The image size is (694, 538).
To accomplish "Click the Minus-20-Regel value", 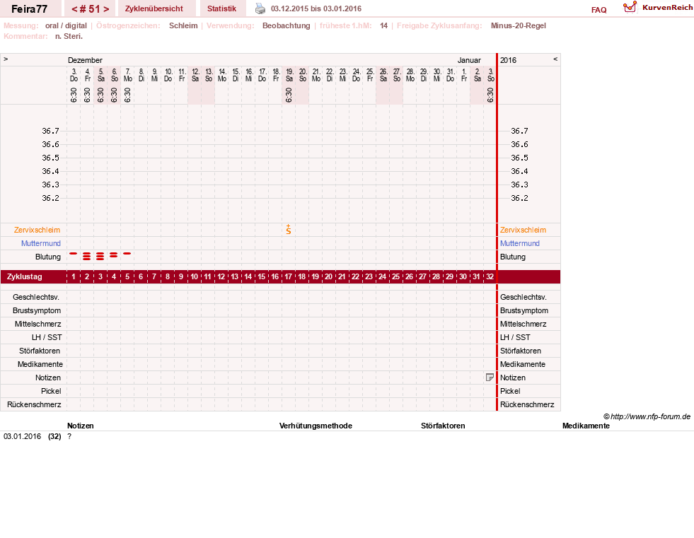I will [519, 25].
